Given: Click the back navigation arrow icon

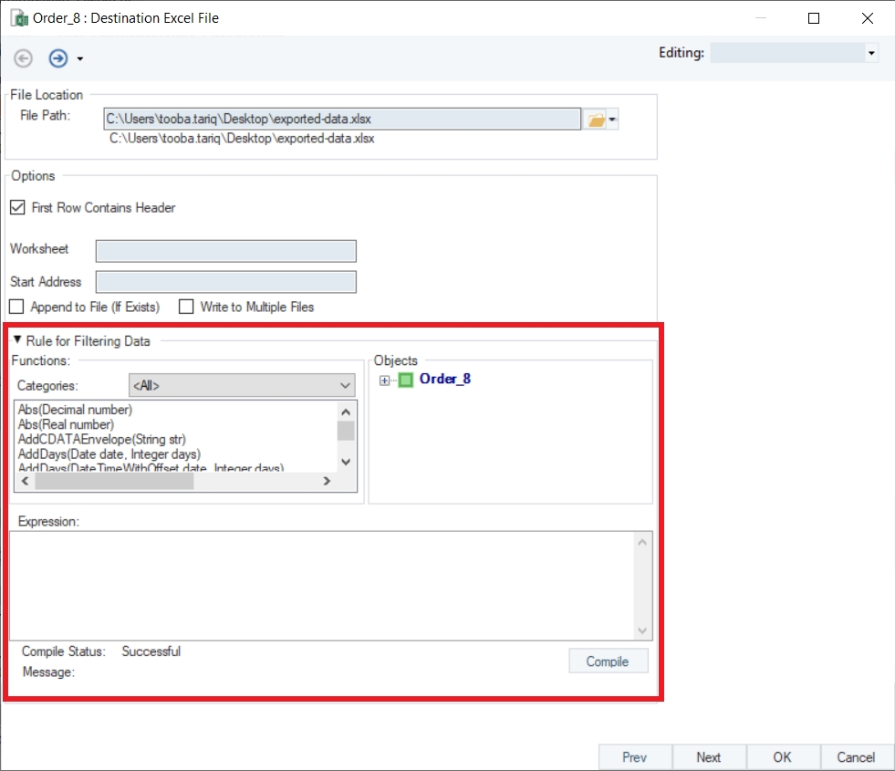Looking at the screenshot, I should click(24, 58).
